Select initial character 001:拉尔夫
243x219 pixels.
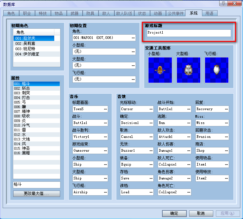[34, 38]
